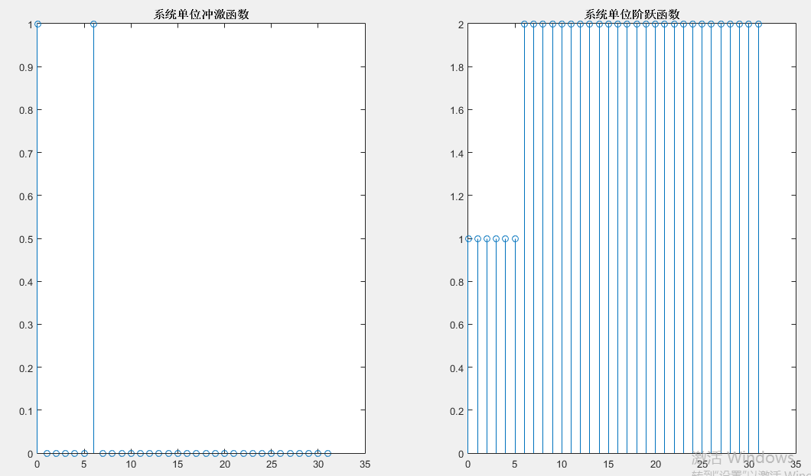The height and width of the screenshot is (476, 811).
Task: Click the last zero-valued impulse marker at n=31
Action: (328, 454)
